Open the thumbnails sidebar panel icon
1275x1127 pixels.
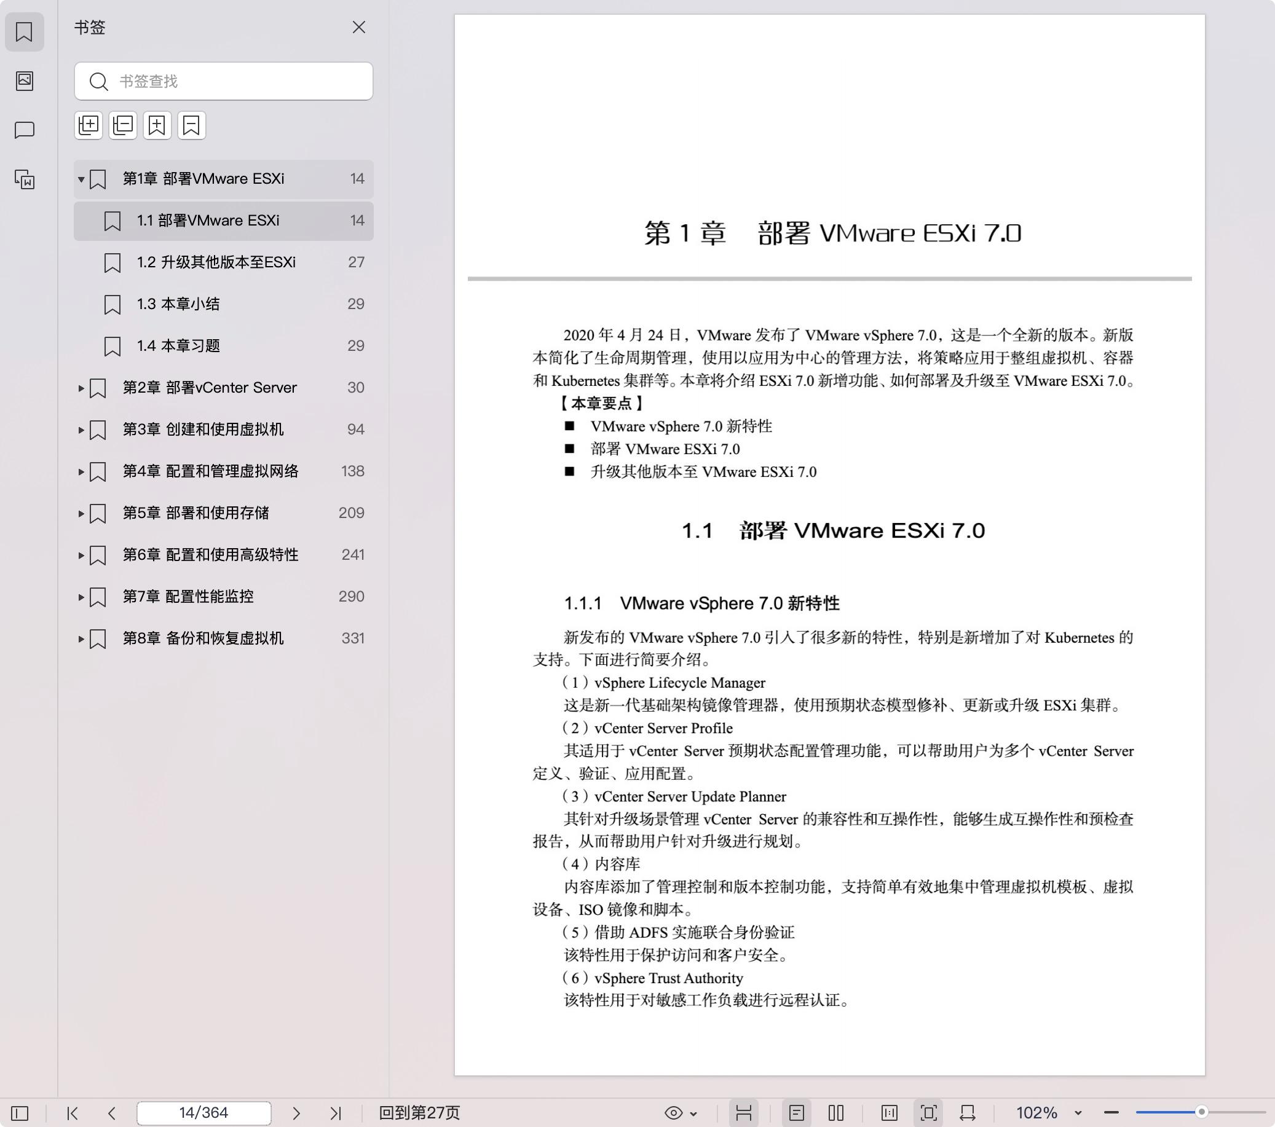pos(25,80)
